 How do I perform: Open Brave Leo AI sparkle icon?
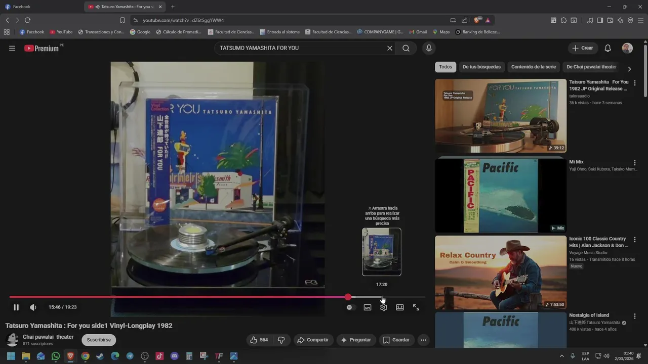(x=620, y=20)
